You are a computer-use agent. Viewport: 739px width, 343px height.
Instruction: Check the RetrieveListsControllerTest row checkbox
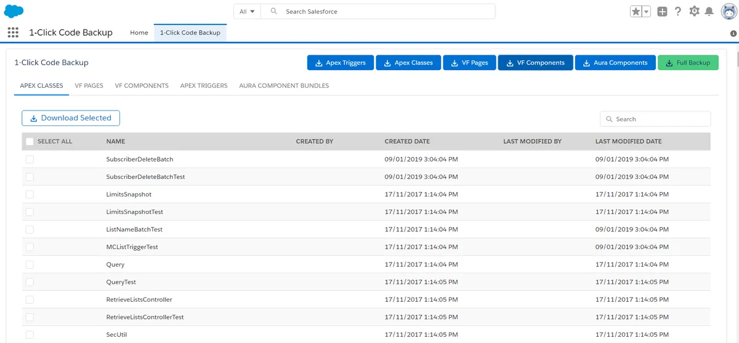tap(30, 317)
